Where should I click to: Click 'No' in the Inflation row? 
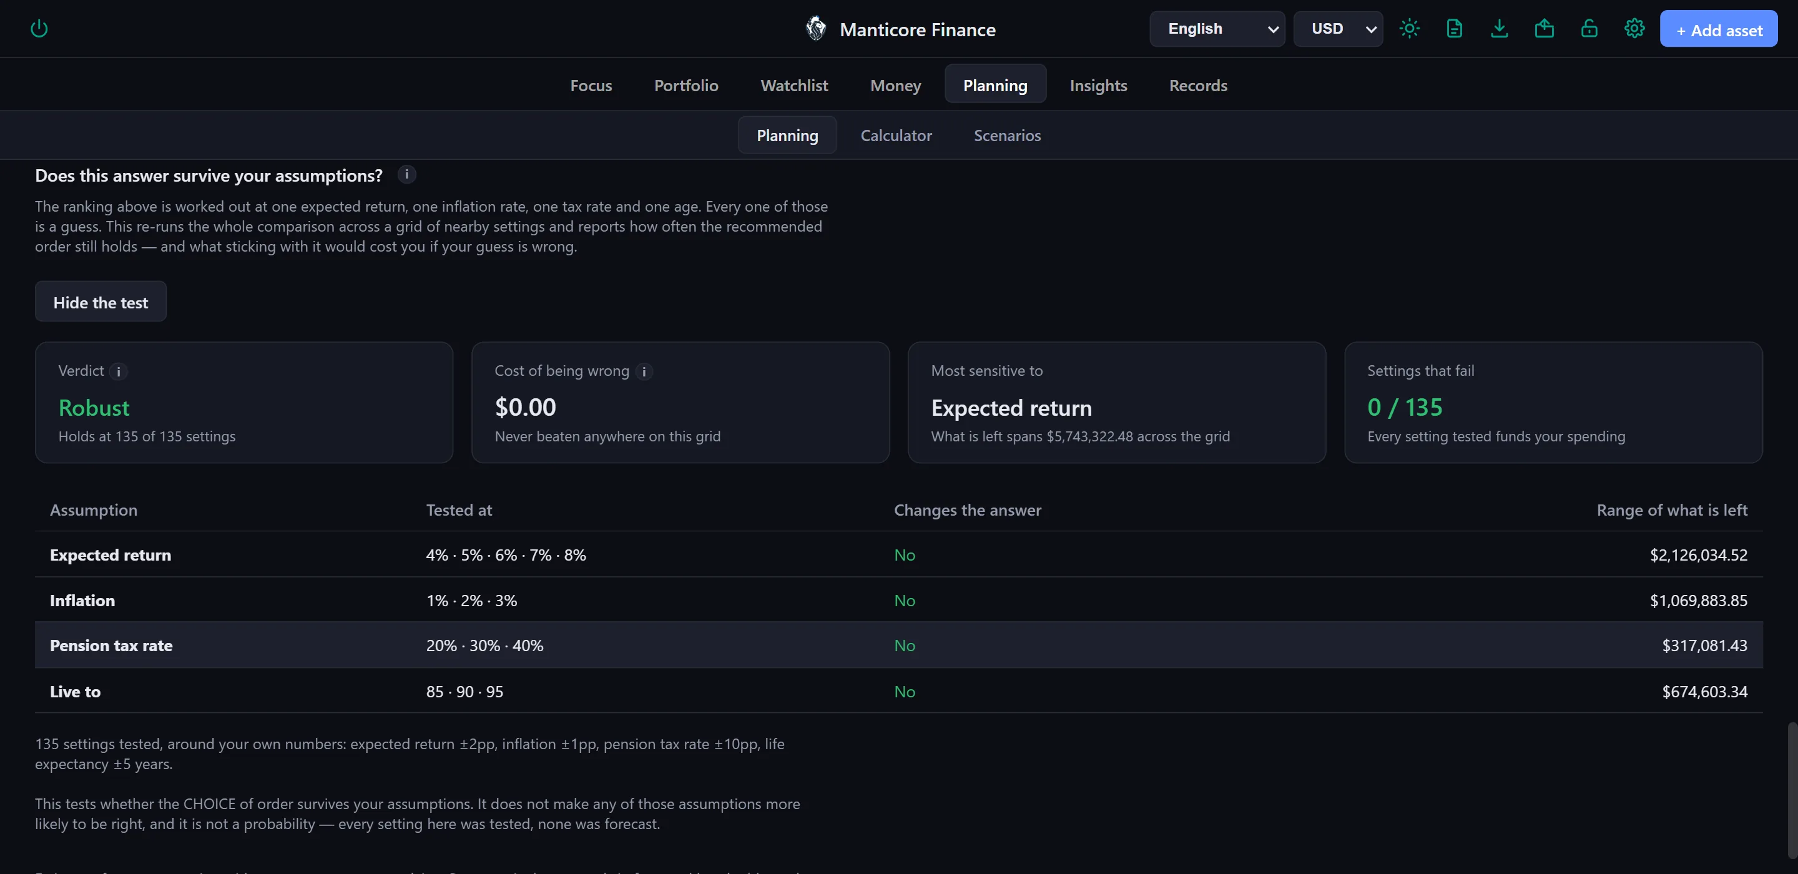pyautogui.click(x=905, y=600)
